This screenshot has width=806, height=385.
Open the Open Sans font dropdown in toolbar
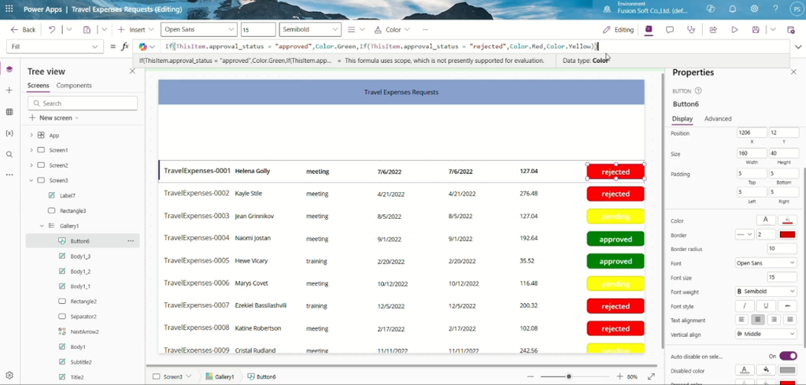click(x=199, y=30)
